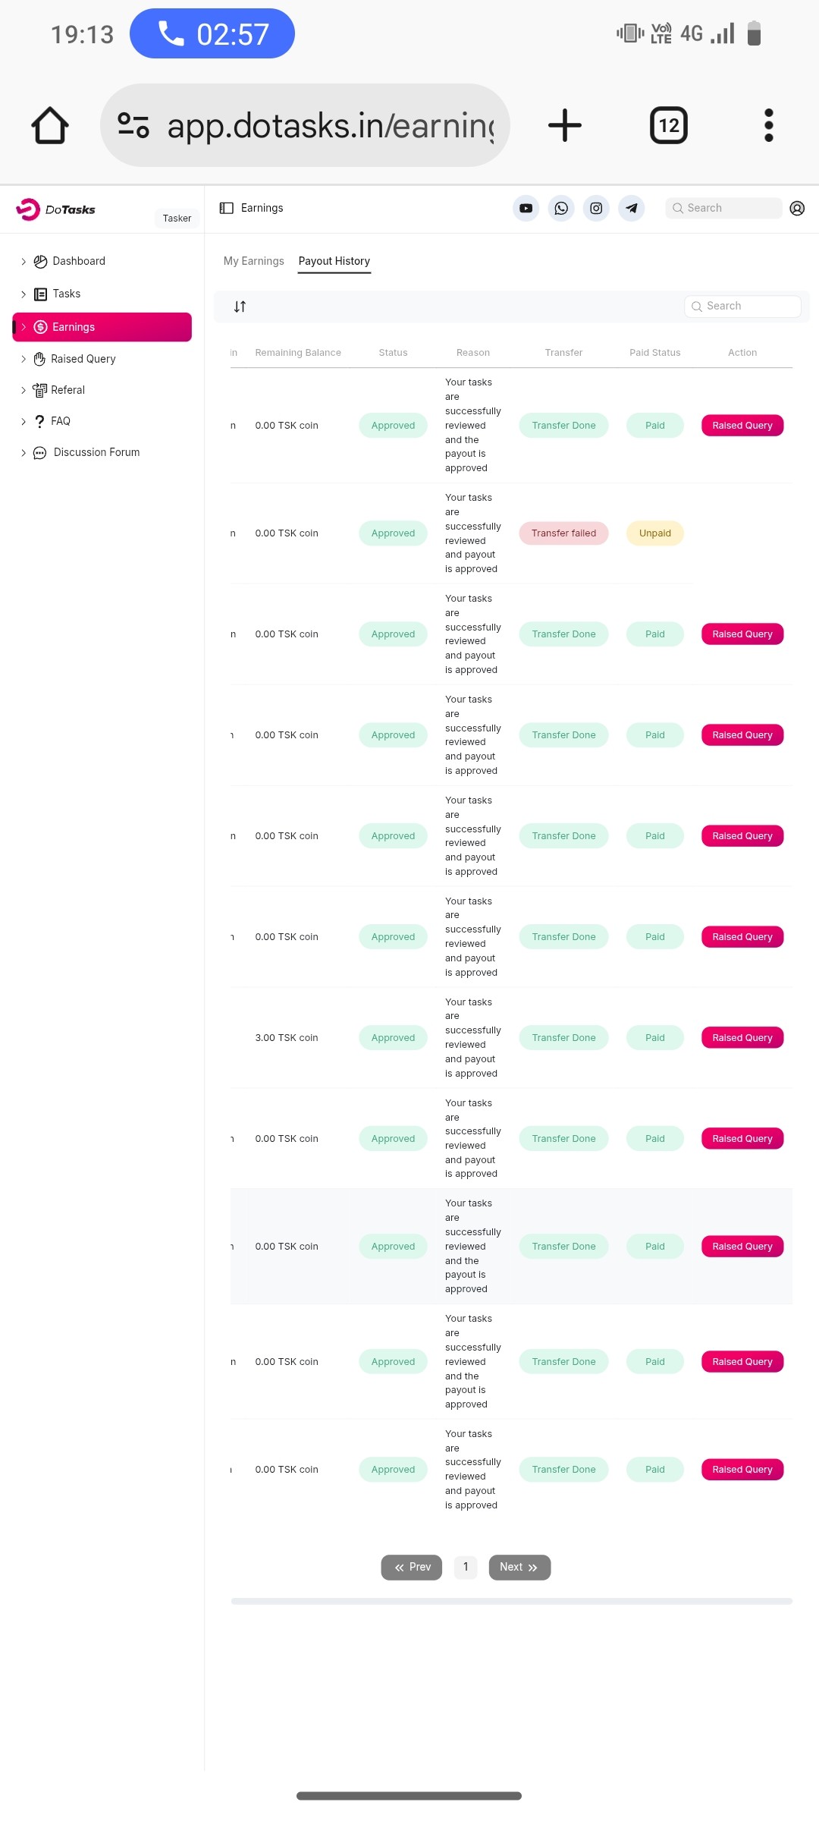Switch to the My Earnings tab
The image size is (819, 1821).
(x=253, y=261)
